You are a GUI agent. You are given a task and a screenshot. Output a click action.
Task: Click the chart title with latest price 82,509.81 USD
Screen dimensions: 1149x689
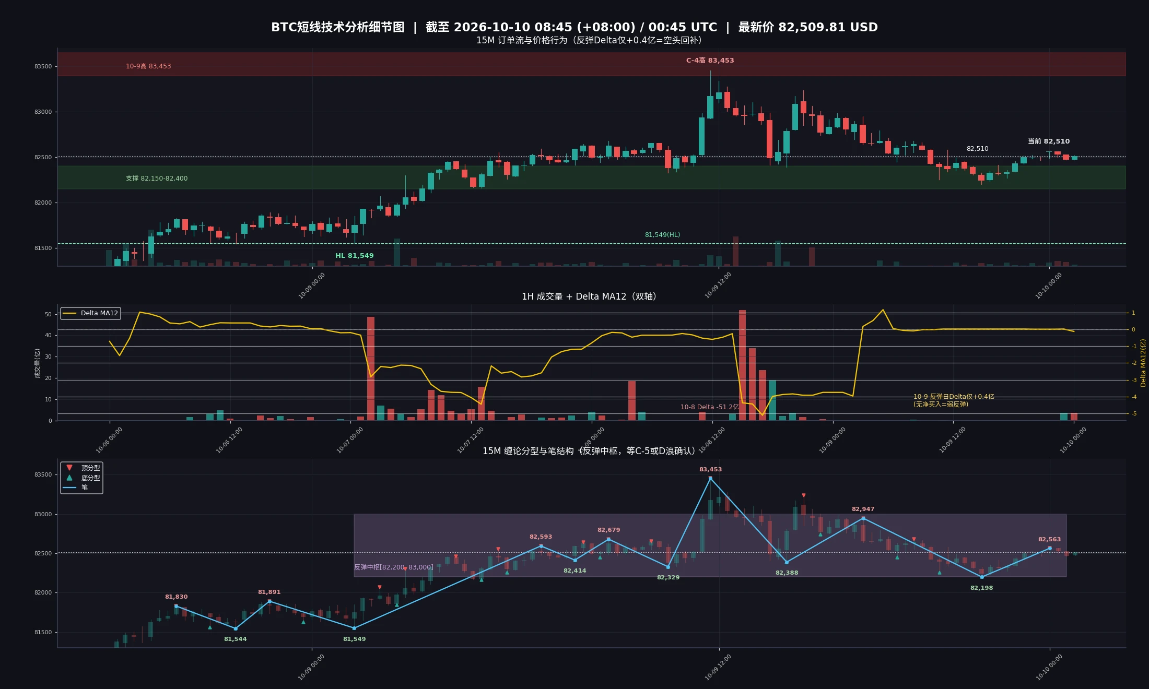pyautogui.click(x=574, y=27)
